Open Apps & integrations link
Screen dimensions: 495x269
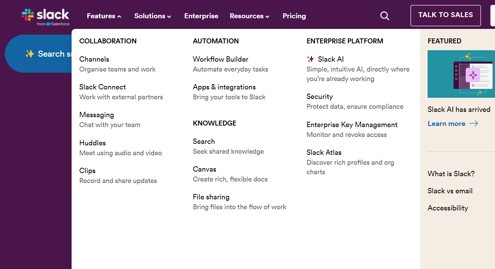pyautogui.click(x=224, y=87)
